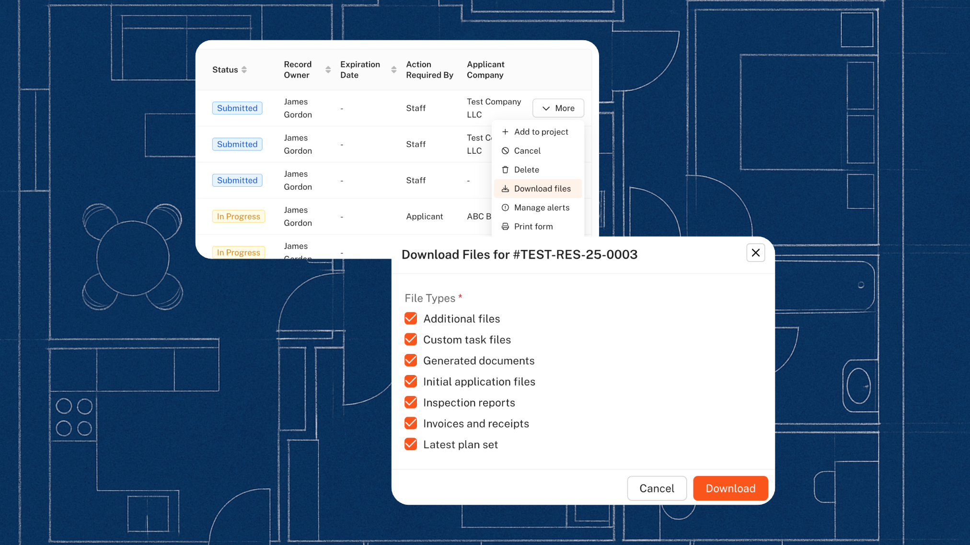970x545 pixels.
Task: Open the More dropdown in first row
Action: point(558,108)
